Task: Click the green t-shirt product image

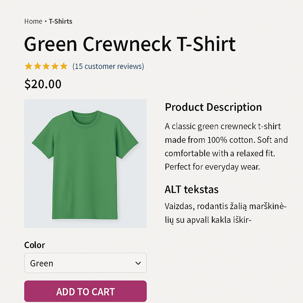Action: point(86,164)
